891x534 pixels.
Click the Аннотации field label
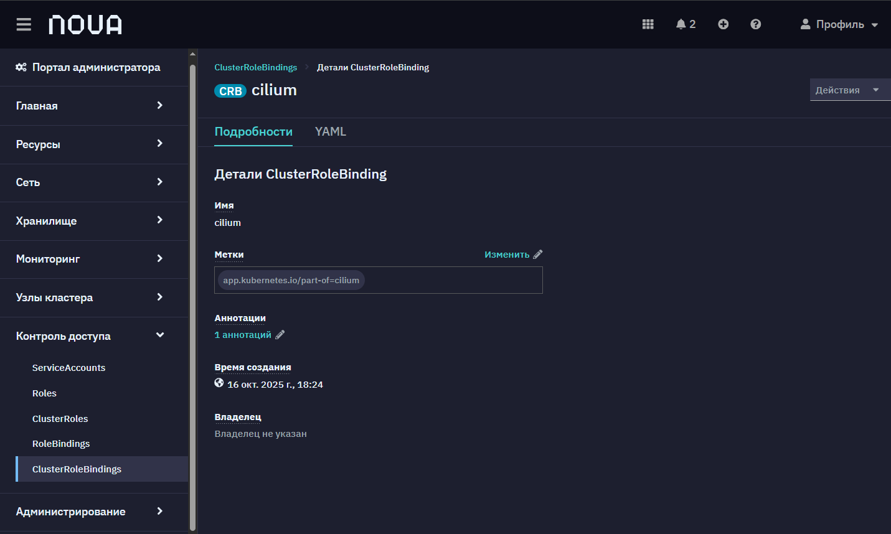(x=240, y=318)
